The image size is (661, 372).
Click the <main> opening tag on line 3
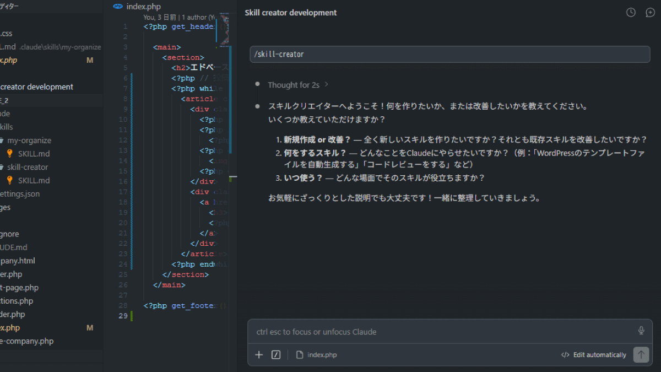pyautogui.click(x=167, y=47)
